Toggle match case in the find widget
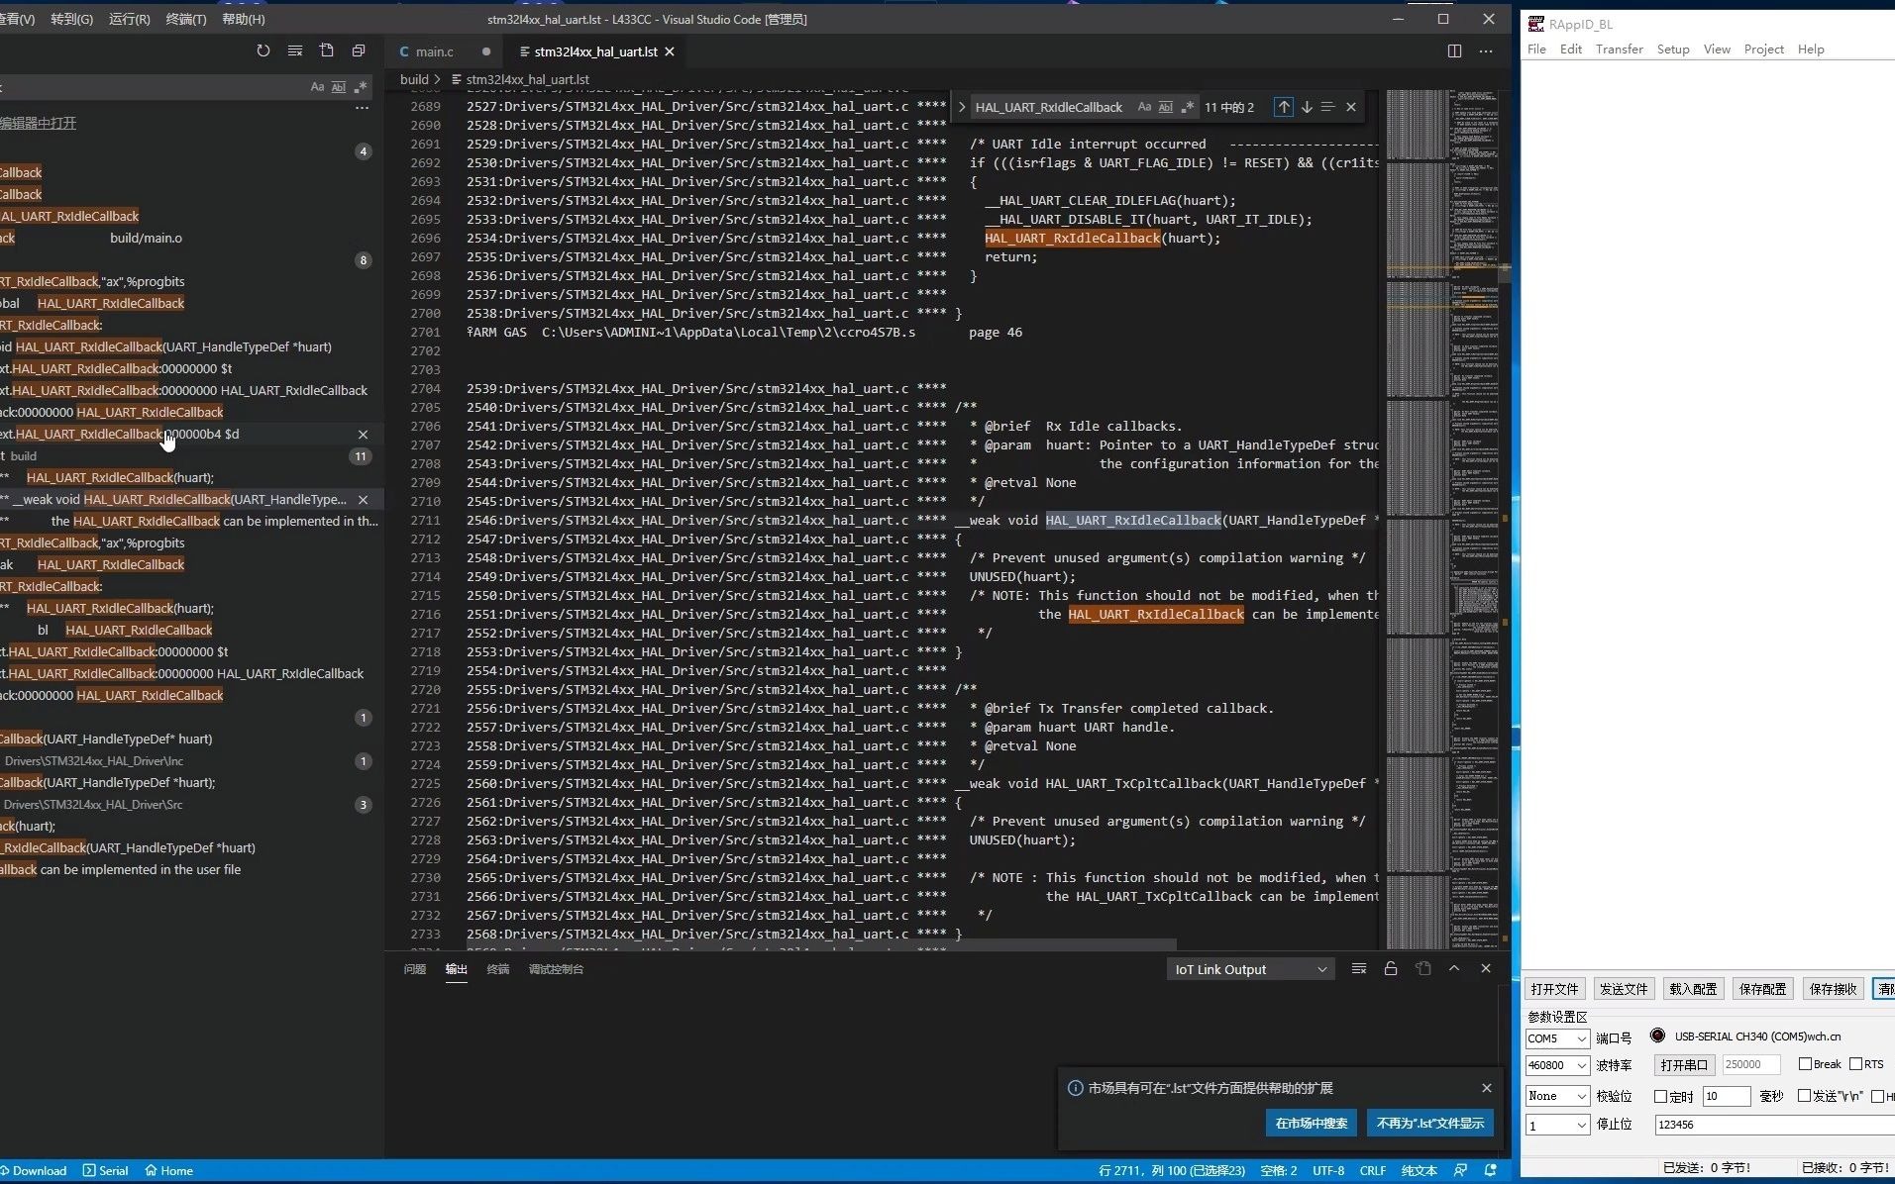This screenshot has width=1895, height=1184. click(x=1144, y=107)
